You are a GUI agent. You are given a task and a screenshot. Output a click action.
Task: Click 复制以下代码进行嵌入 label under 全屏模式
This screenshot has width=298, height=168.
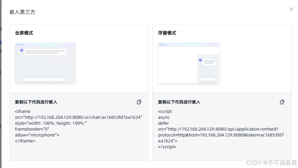(36, 102)
